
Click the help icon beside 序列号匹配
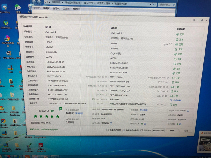click(x=145, y=124)
